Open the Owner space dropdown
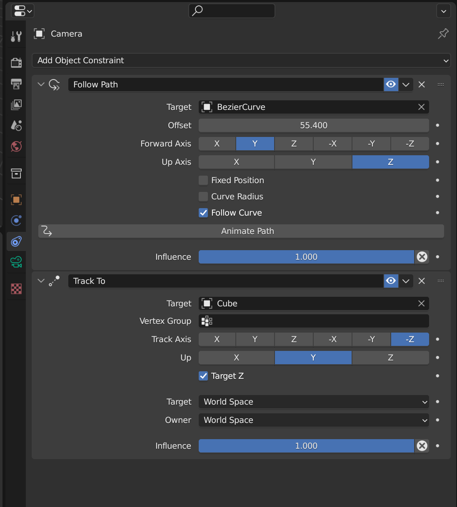The image size is (457, 507). (x=314, y=420)
